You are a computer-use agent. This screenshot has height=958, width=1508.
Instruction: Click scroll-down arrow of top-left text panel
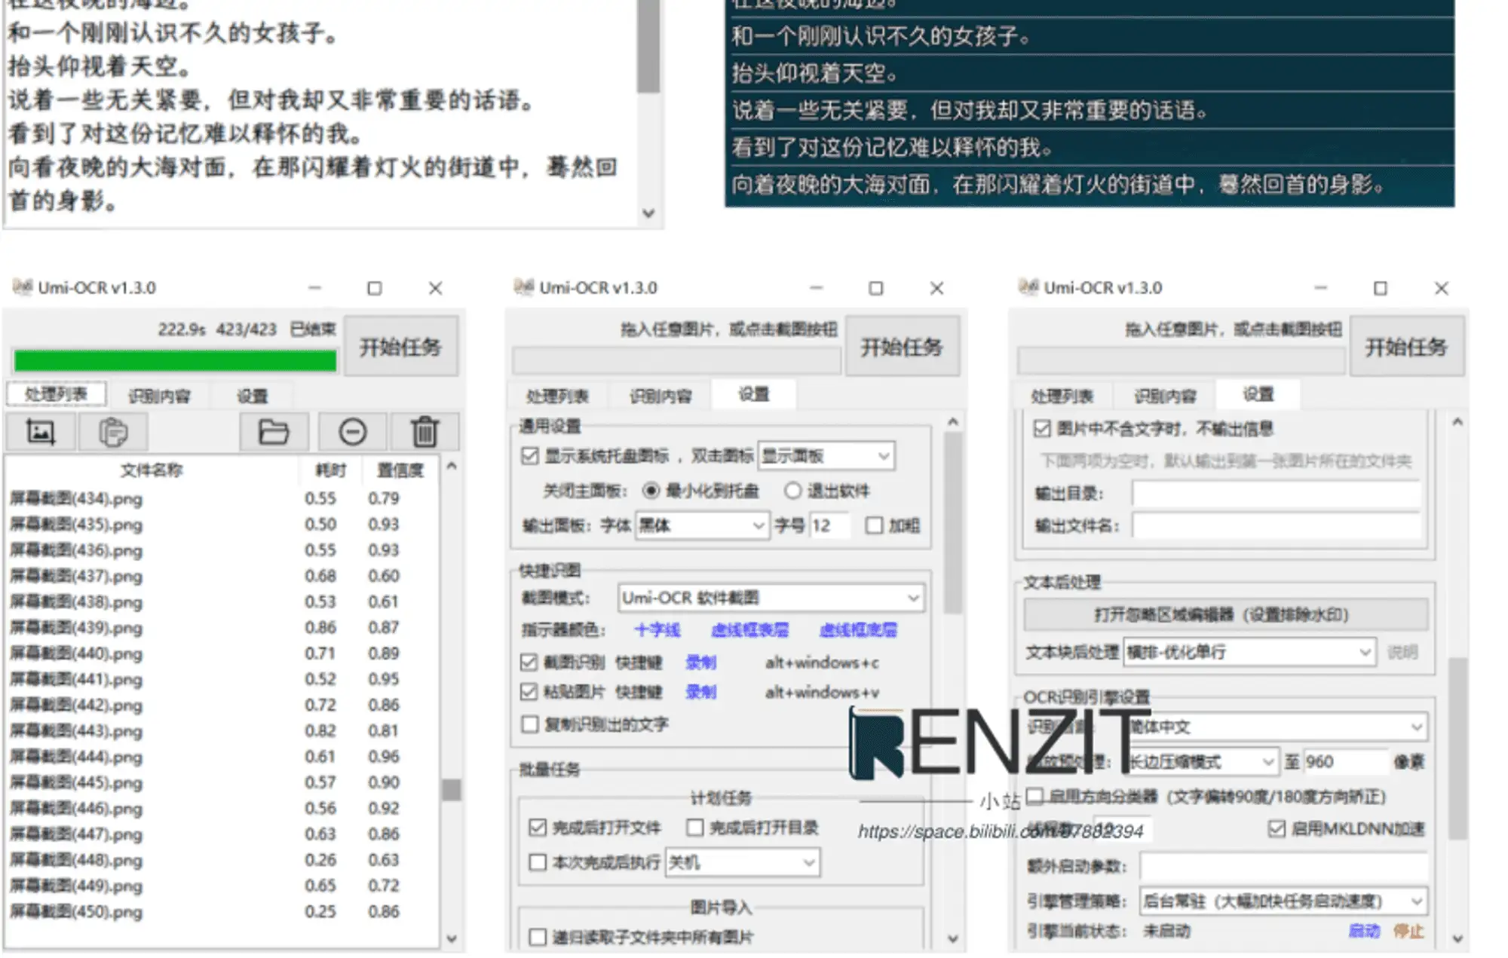pyautogui.click(x=648, y=213)
